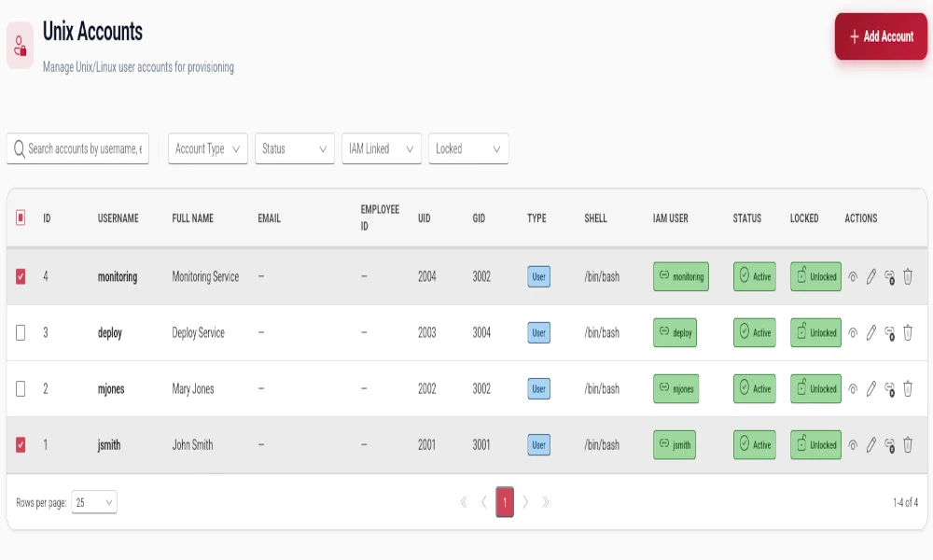Expand the IAM Linked filter dropdown
This screenshot has height=560, width=933.
(x=382, y=148)
